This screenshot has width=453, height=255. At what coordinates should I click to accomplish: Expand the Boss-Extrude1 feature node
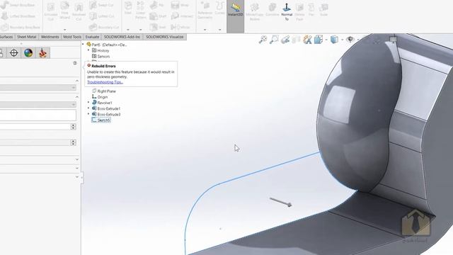[x=88, y=108]
